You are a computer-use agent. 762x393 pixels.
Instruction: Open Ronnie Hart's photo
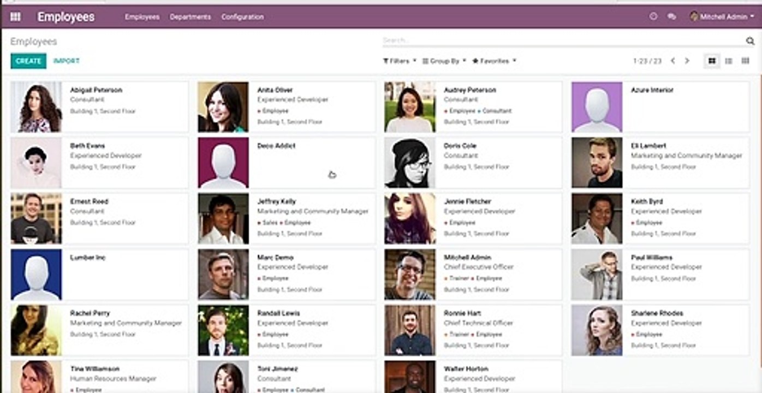click(410, 330)
